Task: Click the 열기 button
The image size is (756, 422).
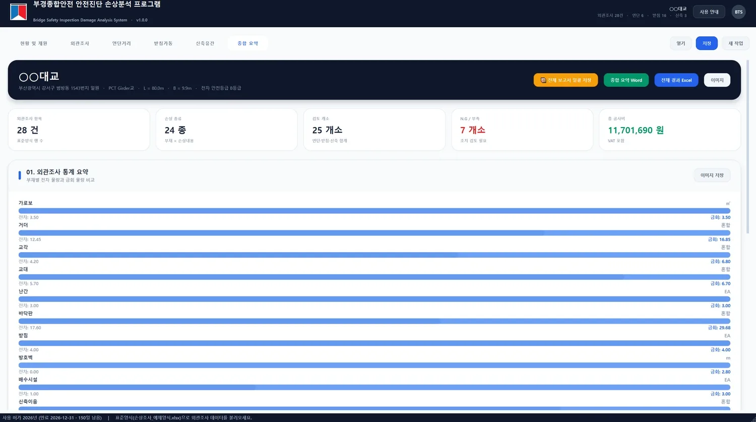Action: click(x=681, y=43)
